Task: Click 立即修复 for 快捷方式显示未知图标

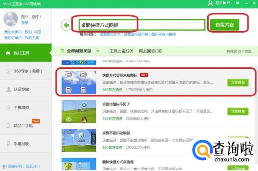Action: [238, 82]
